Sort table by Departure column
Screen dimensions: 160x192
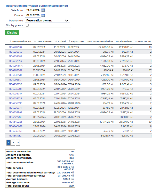(76, 42)
